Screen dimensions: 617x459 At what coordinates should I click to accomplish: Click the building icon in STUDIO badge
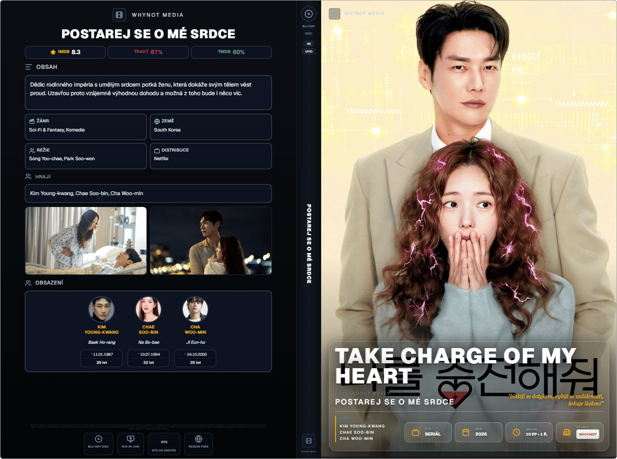pyautogui.click(x=567, y=432)
